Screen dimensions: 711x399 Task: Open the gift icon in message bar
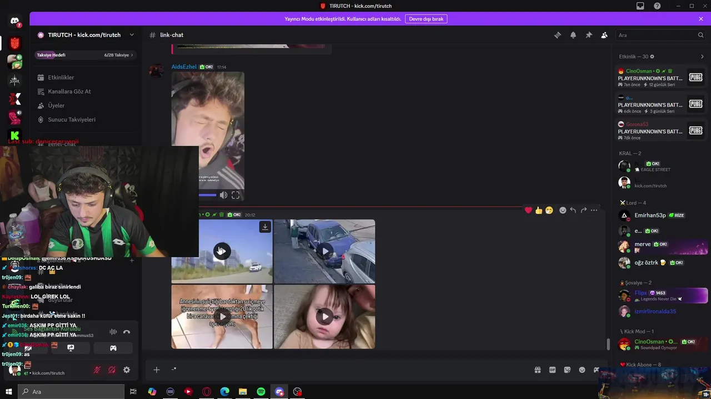click(538, 370)
